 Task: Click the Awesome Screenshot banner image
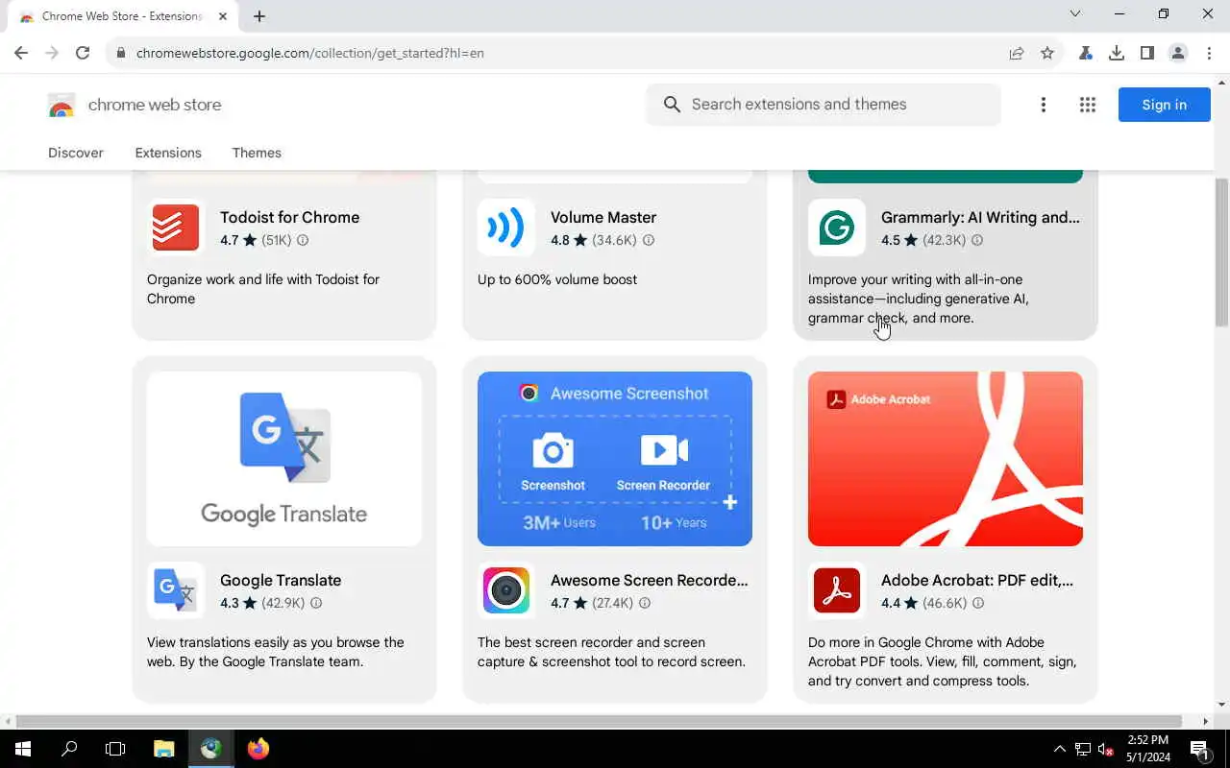615,459
